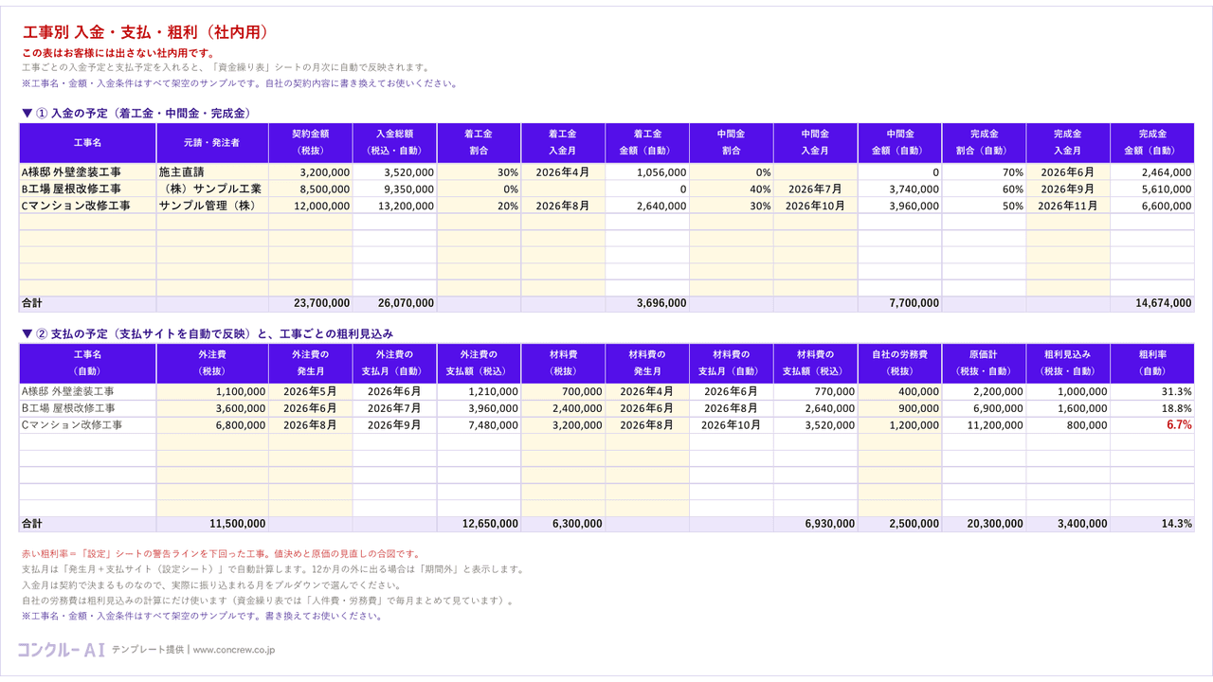Select the 元請・発注者 column header
The width and height of the screenshot is (1213, 682).
[x=212, y=142]
